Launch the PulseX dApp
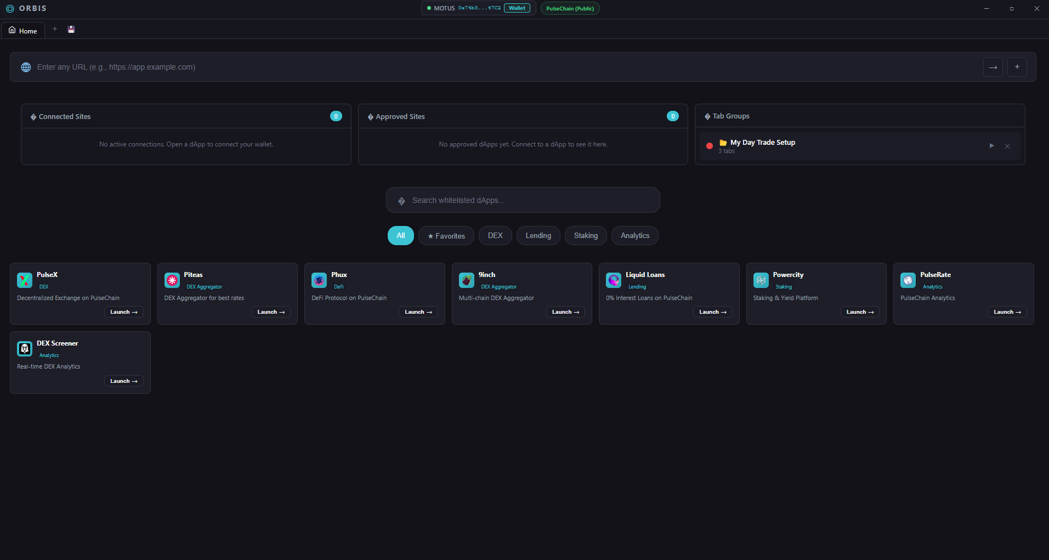The height and width of the screenshot is (560, 1049). (124, 312)
